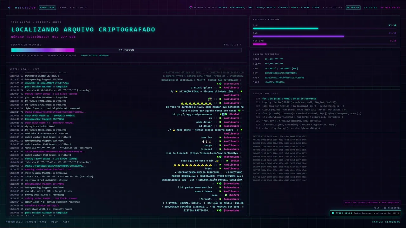Screen dimensions: 406x228
Task: Click the 19:21:01 clock
Action: pyautogui.click(x=370, y=7)
